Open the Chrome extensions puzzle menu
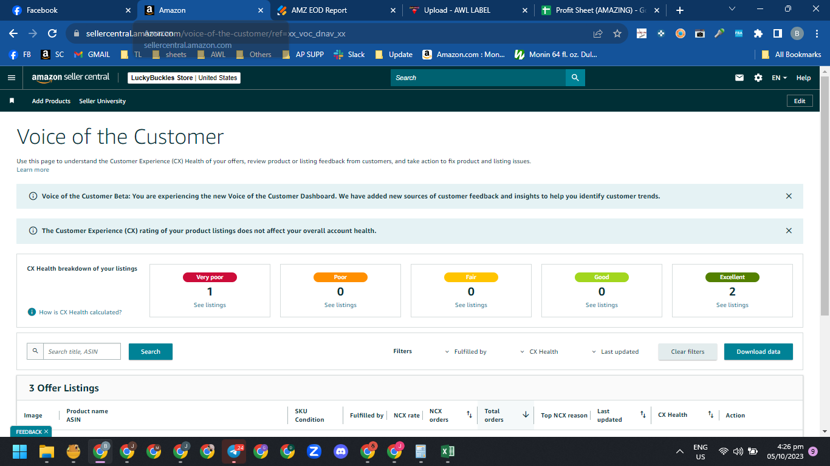 (x=758, y=33)
